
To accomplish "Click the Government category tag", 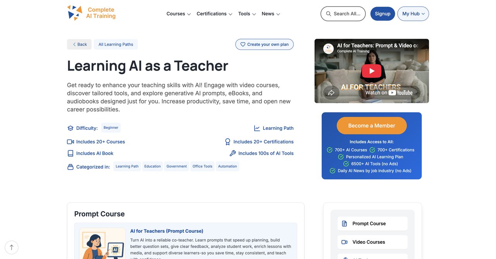I will 177,166.
